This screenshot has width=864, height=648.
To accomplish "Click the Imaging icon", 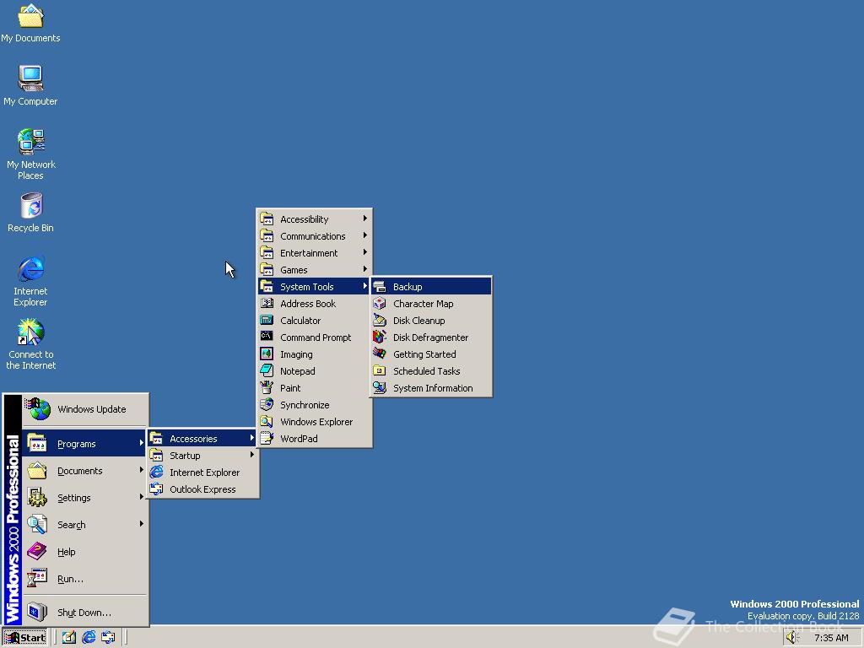I will click(267, 354).
